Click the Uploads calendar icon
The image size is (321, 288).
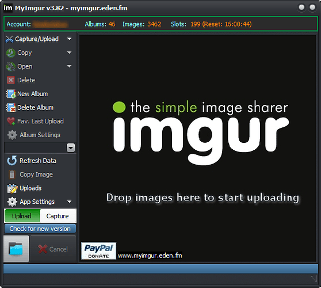[x=12, y=188]
